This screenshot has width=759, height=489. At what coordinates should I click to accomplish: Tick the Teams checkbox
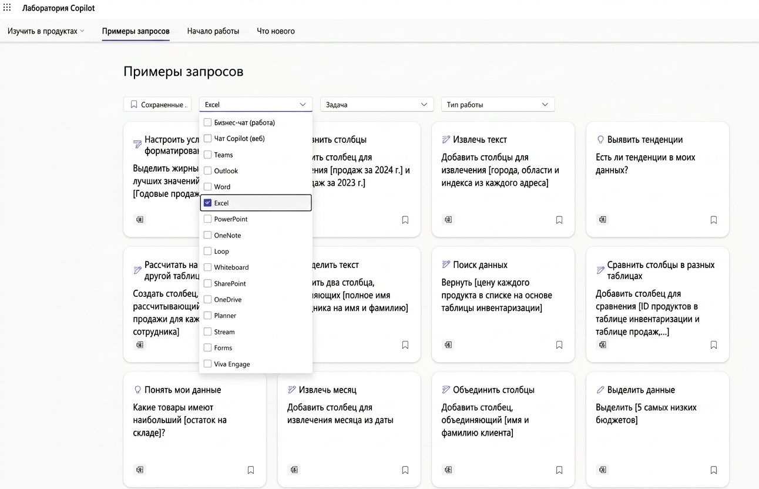207,155
